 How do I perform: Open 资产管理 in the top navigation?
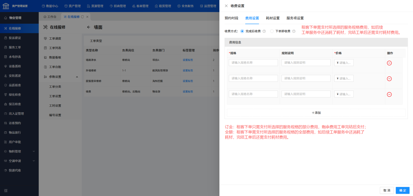tap(72, 6)
